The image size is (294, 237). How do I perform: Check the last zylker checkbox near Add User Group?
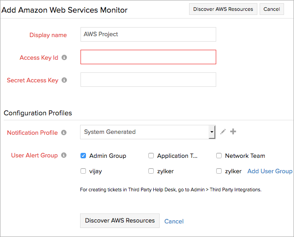219,171
